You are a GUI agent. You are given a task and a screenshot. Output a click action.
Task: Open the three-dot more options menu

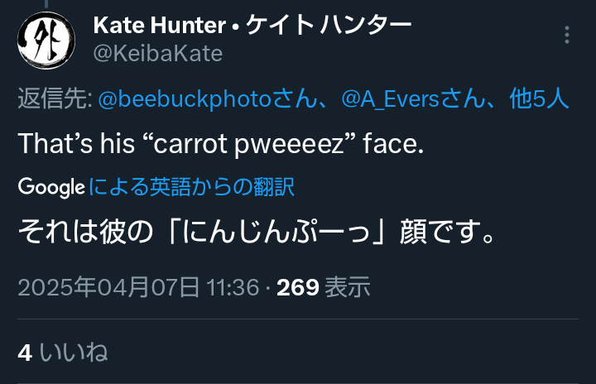(x=567, y=35)
